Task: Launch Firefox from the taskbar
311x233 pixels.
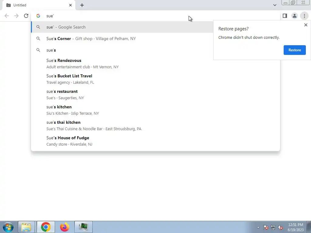Action: click(x=64, y=227)
